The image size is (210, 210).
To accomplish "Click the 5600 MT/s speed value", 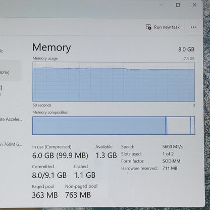I will point(172,147).
